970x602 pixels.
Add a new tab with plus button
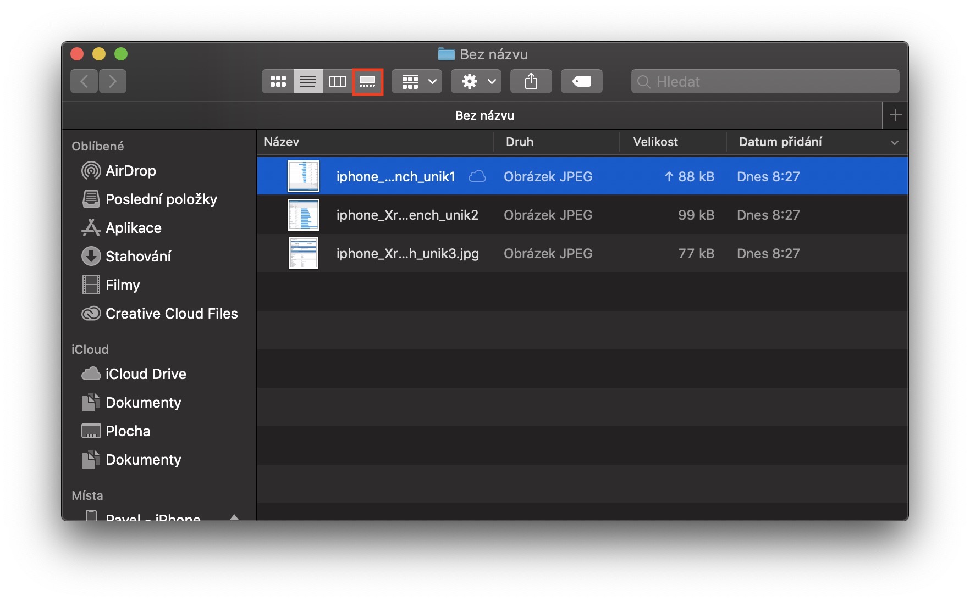coord(895,115)
